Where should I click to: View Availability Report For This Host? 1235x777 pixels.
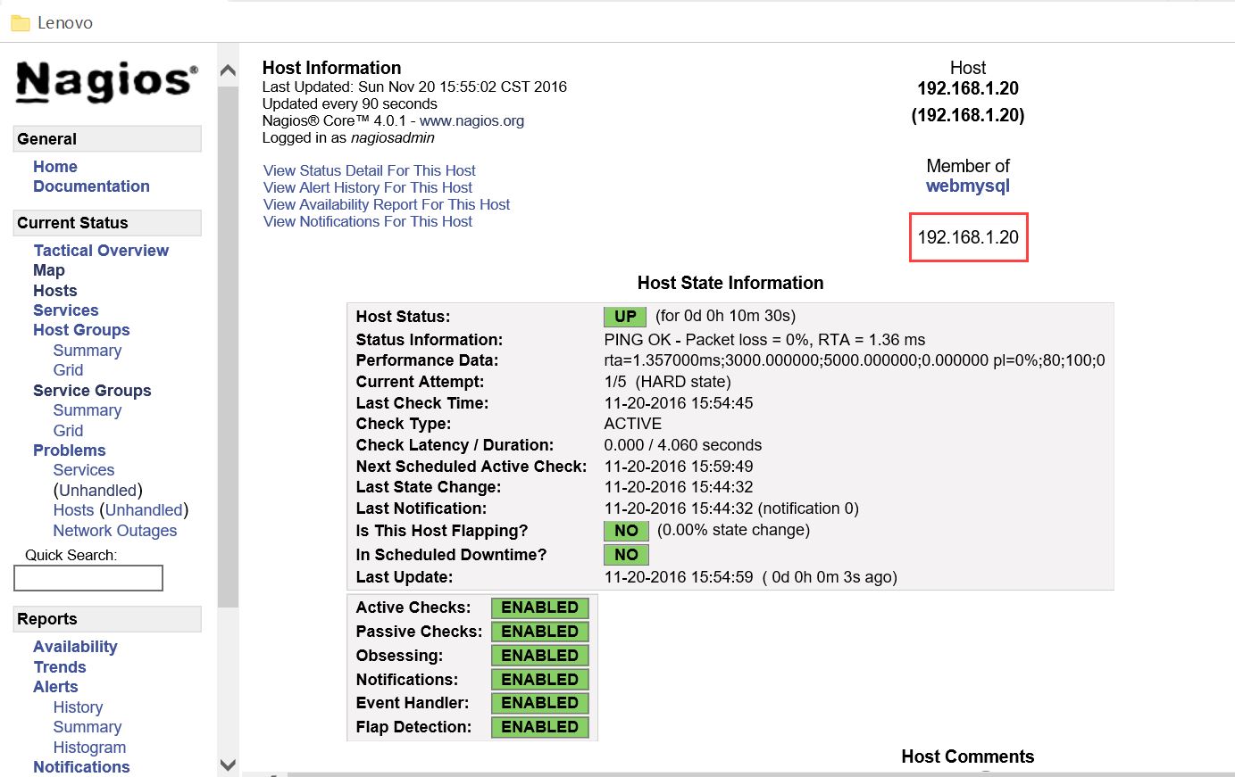(x=387, y=204)
